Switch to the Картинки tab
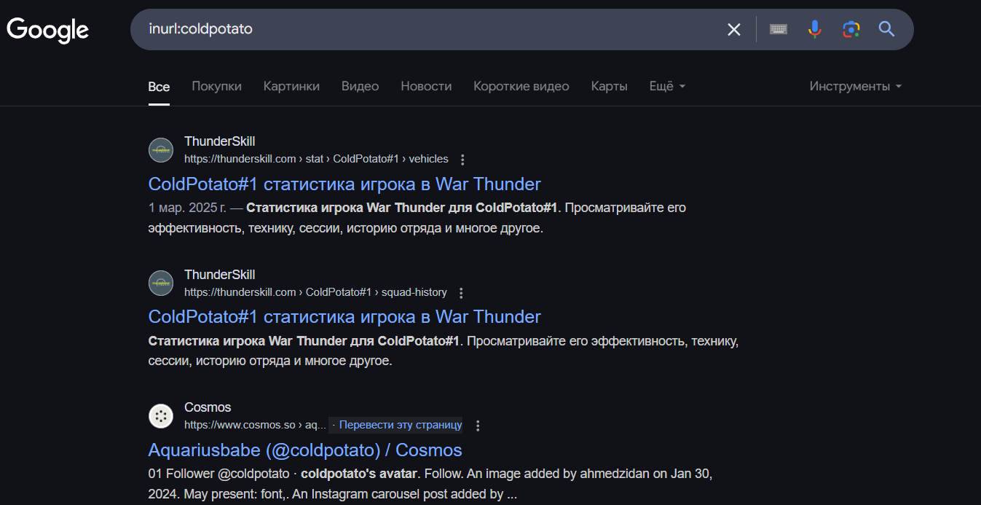This screenshot has height=505, width=981. click(x=291, y=86)
